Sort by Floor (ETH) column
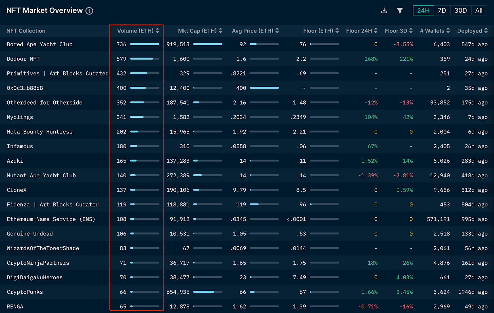494x313 pixels. (x=321, y=31)
